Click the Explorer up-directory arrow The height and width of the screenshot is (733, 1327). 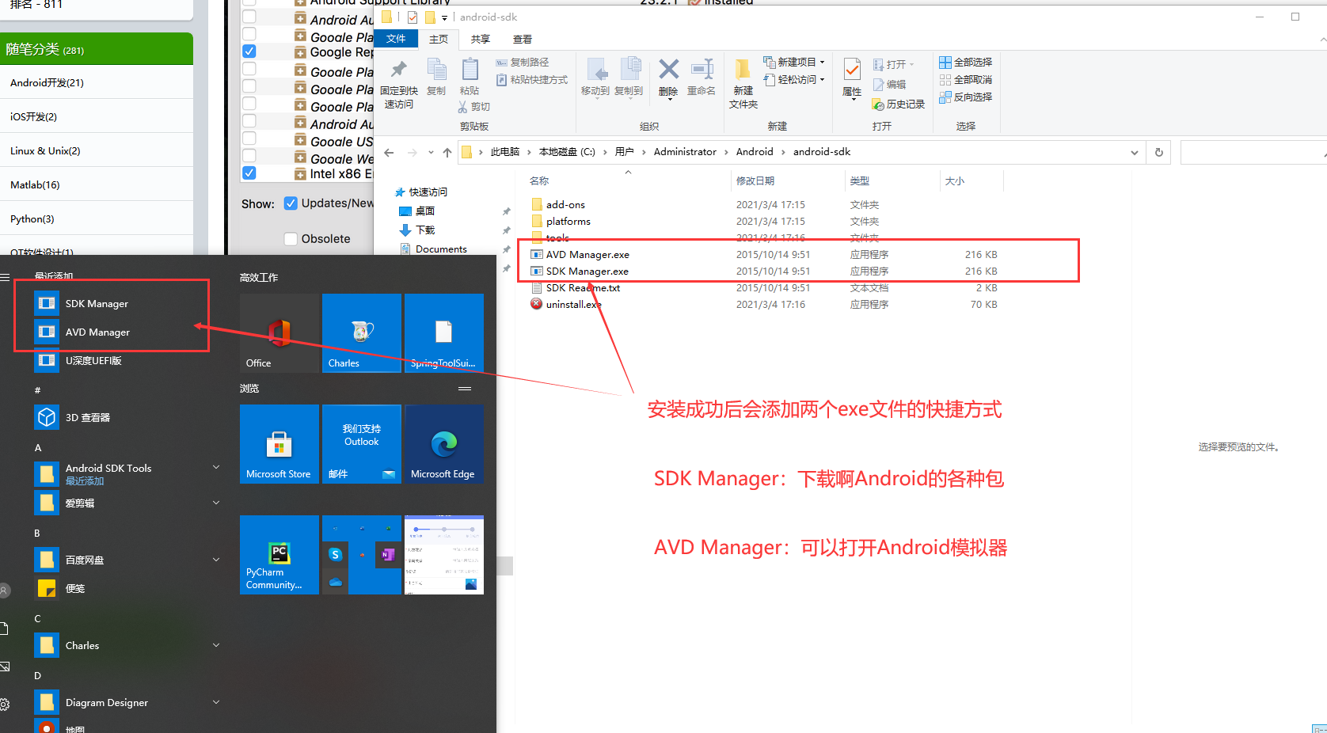click(x=447, y=153)
